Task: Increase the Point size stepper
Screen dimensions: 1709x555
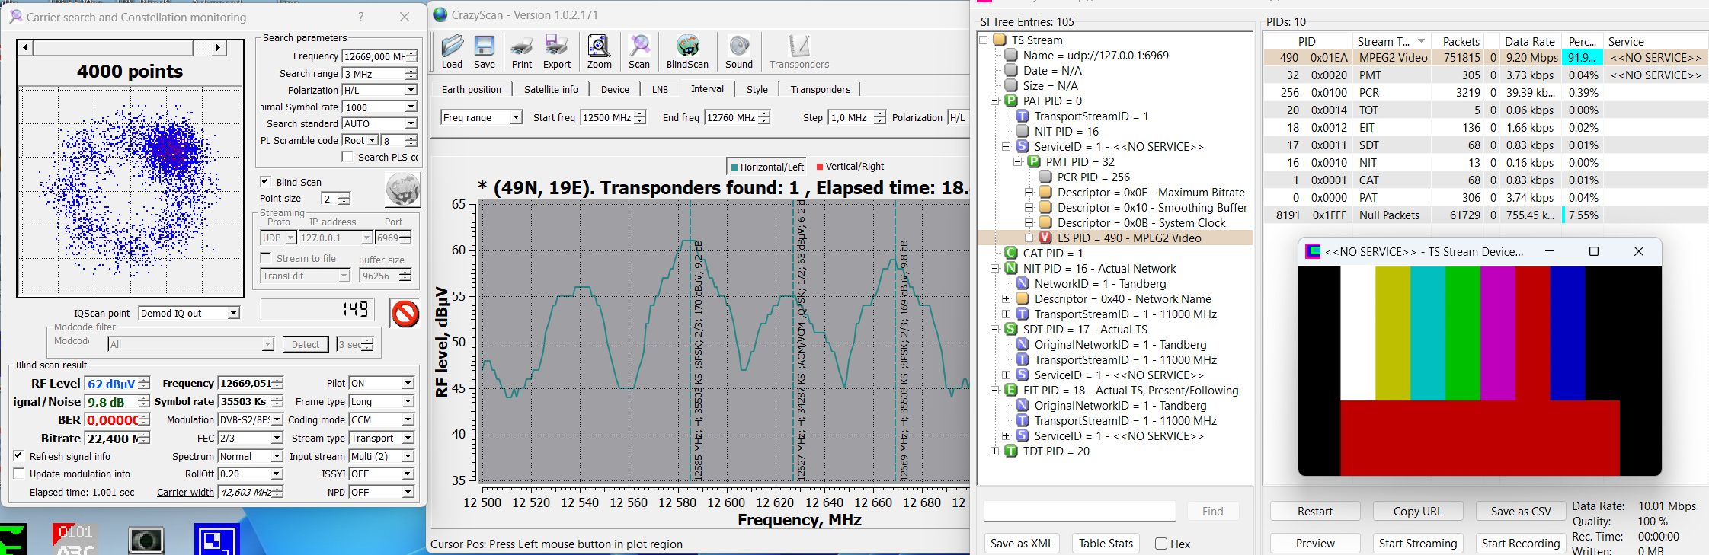Action: 344,195
